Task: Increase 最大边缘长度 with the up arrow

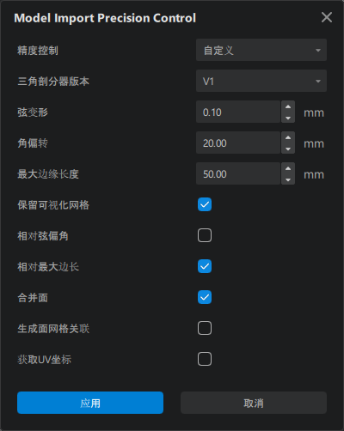Action: pos(288,168)
